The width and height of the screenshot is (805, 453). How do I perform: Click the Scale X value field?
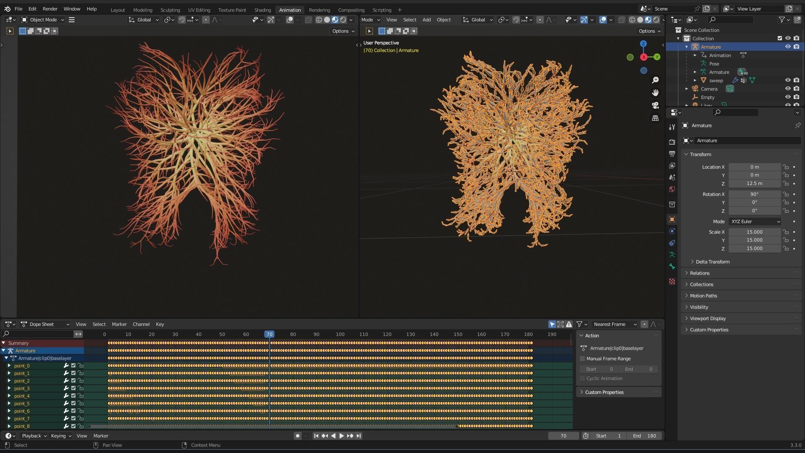754,232
